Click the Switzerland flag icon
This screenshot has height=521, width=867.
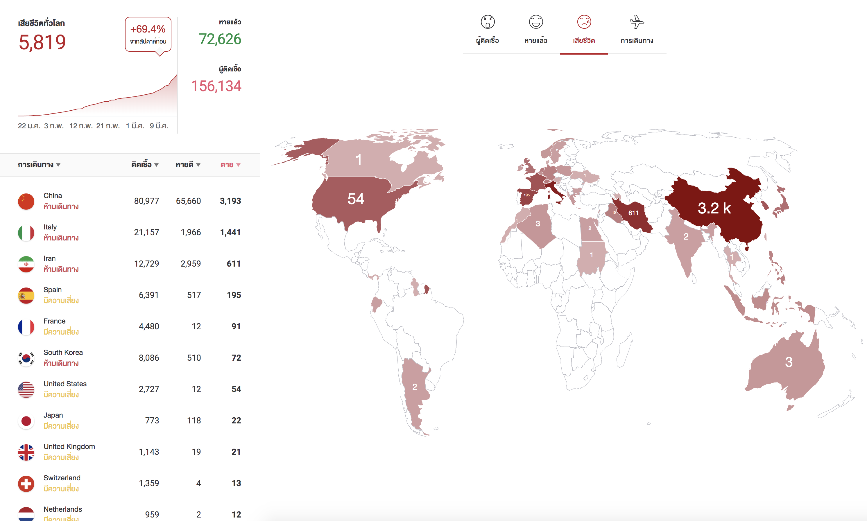[26, 484]
